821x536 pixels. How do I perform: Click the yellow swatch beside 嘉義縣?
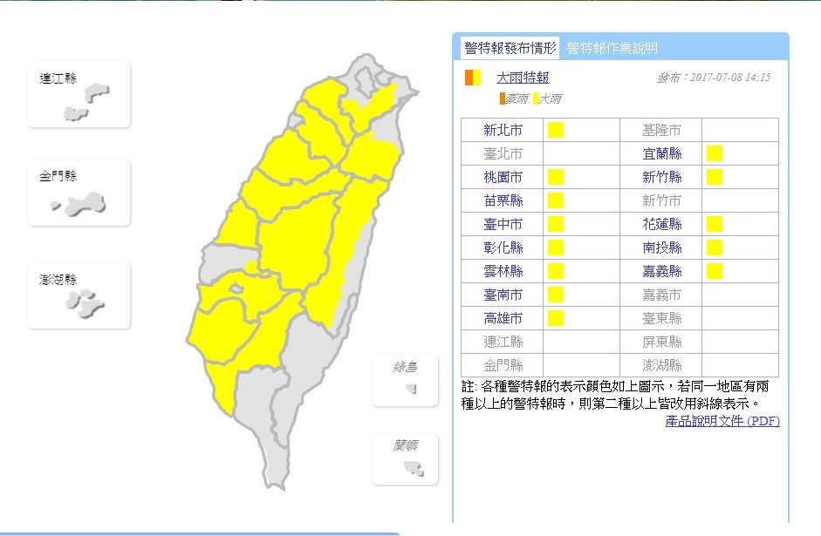coord(715,271)
